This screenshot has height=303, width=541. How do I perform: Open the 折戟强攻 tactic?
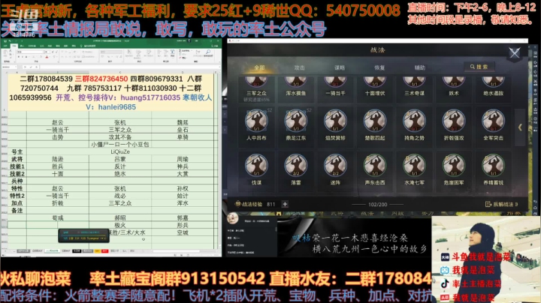click(454, 121)
